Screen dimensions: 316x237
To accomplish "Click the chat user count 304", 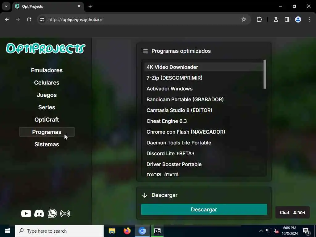I will (x=299, y=213).
